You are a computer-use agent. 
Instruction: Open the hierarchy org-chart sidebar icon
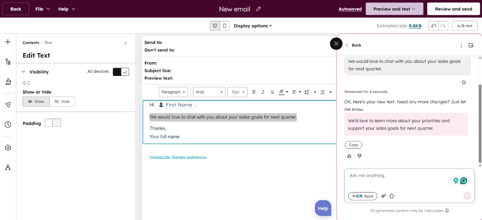(8, 168)
